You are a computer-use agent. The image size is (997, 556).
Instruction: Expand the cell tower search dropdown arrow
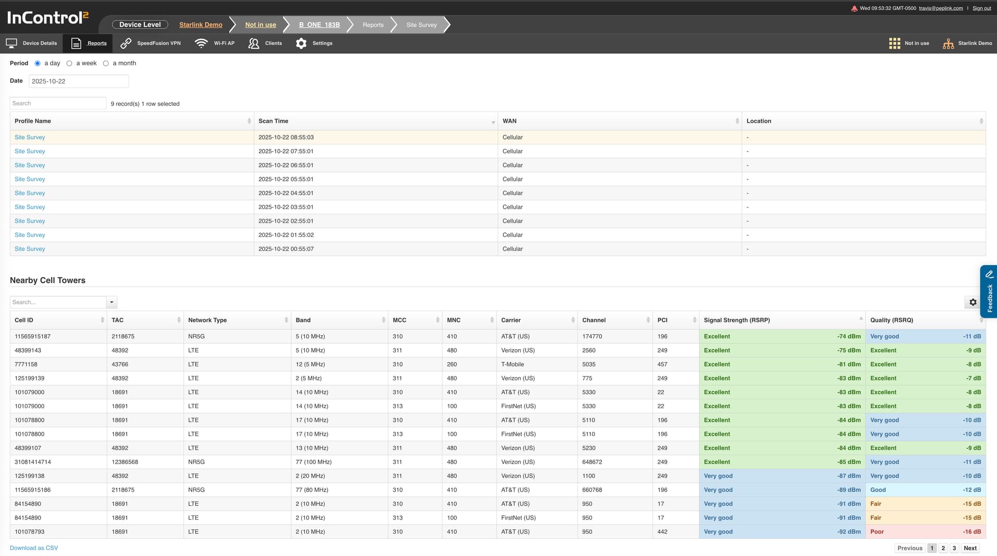coord(112,302)
